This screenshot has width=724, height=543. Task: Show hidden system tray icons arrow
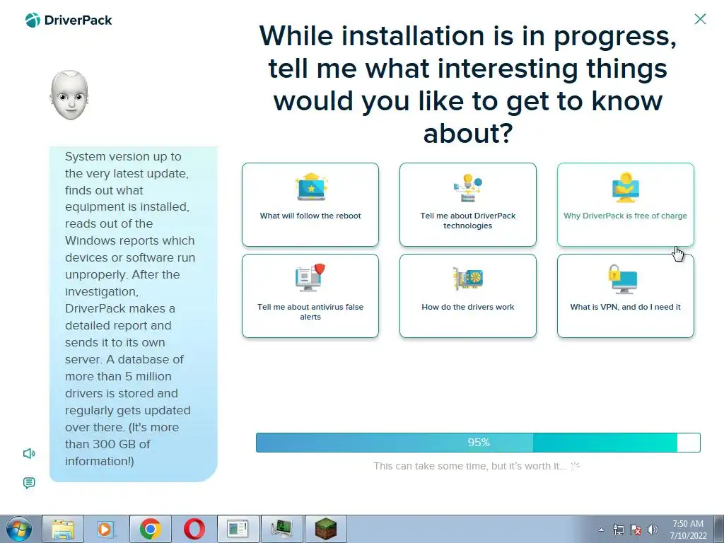point(601,530)
